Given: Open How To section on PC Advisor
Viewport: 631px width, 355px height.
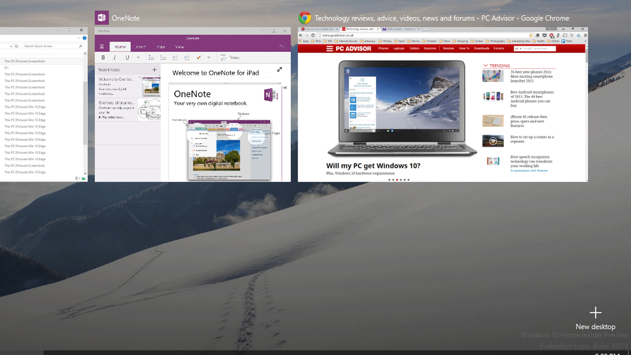Looking at the screenshot, I should point(464,48).
